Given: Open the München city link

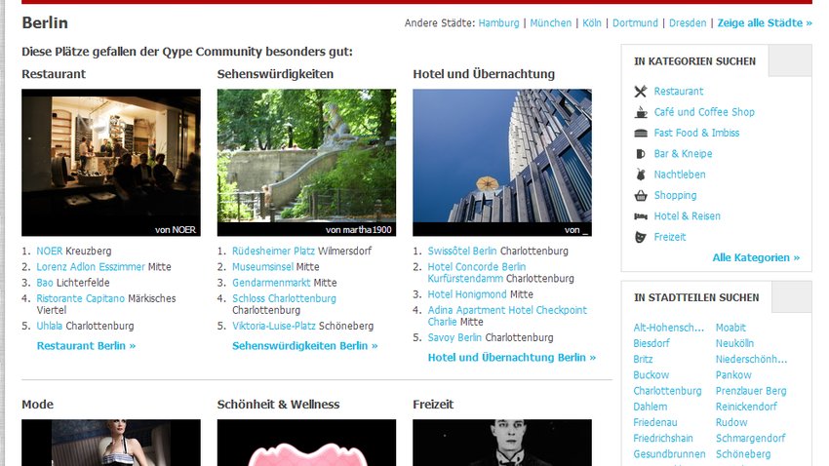Looking at the screenshot, I should (550, 22).
